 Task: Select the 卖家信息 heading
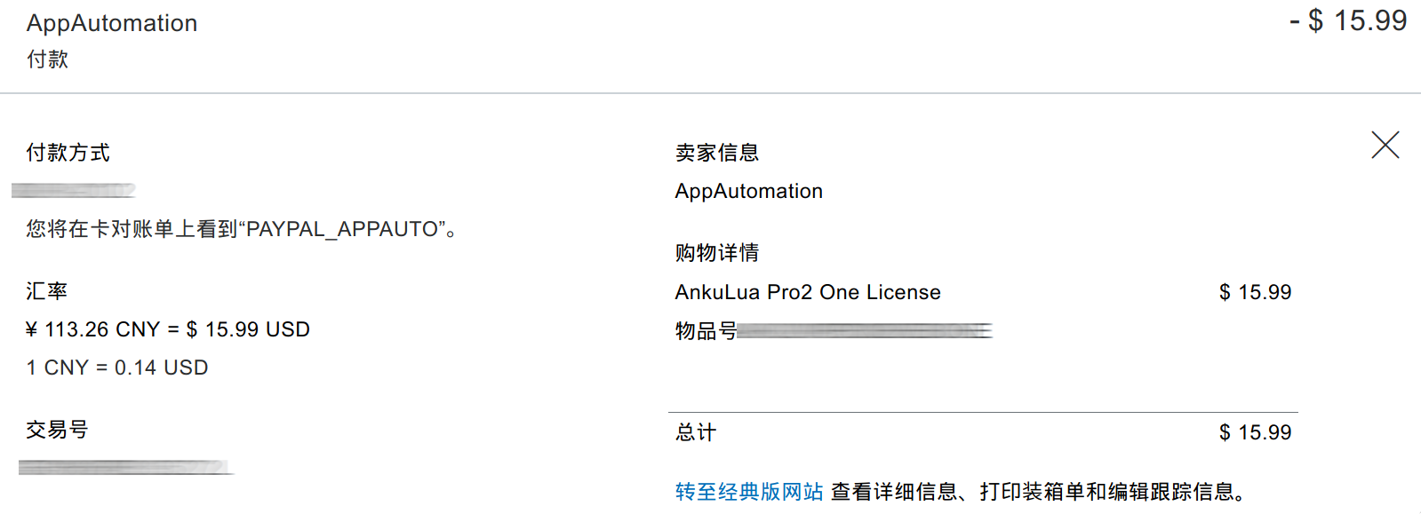716,153
